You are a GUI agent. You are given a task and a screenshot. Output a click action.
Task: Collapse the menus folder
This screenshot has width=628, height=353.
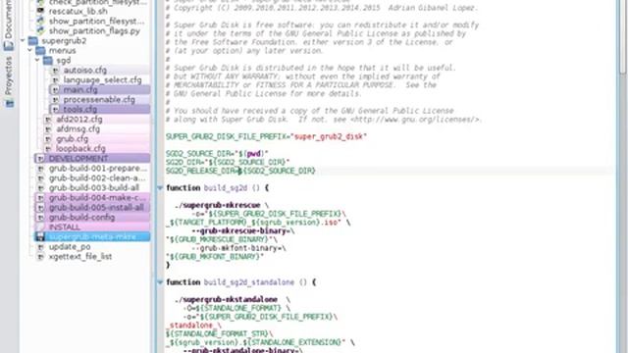(30, 50)
